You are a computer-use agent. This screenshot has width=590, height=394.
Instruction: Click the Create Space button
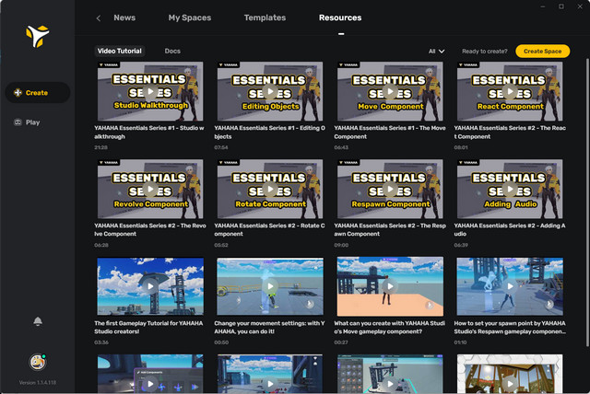pos(542,51)
